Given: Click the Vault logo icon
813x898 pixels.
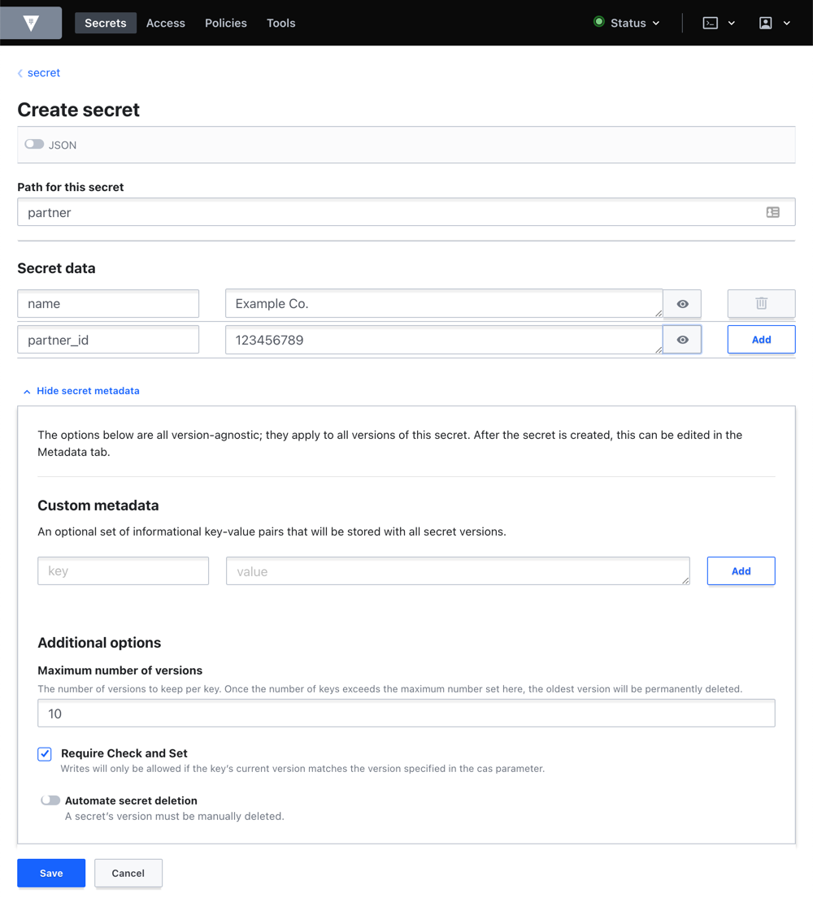Looking at the screenshot, I should click(x=30, y=23).
